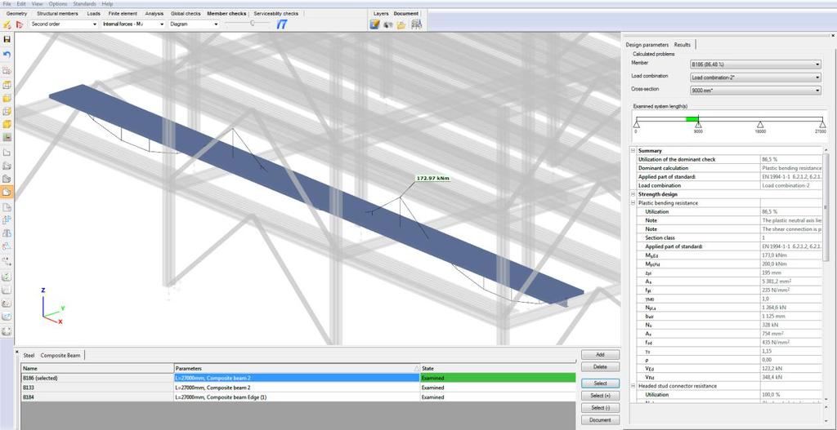Open the View menu
Viewport: 837px width, 430px height.
(37, 4)
